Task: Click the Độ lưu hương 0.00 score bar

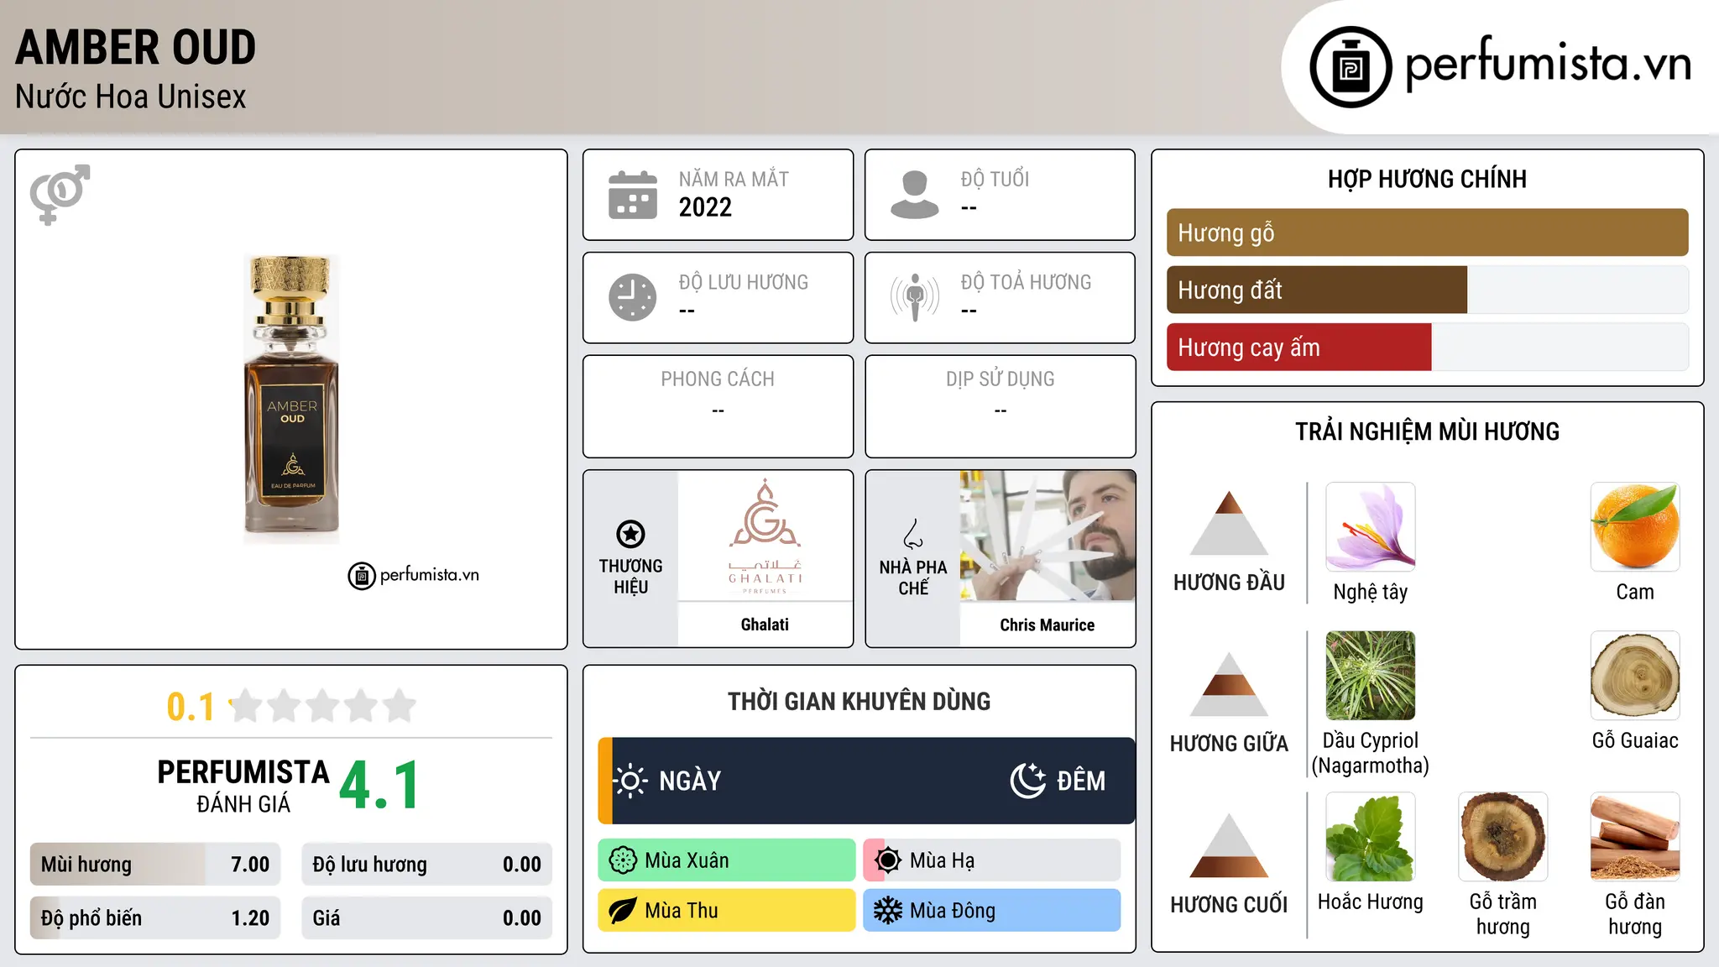Action: pyautogui.click(x=427, y=865)
